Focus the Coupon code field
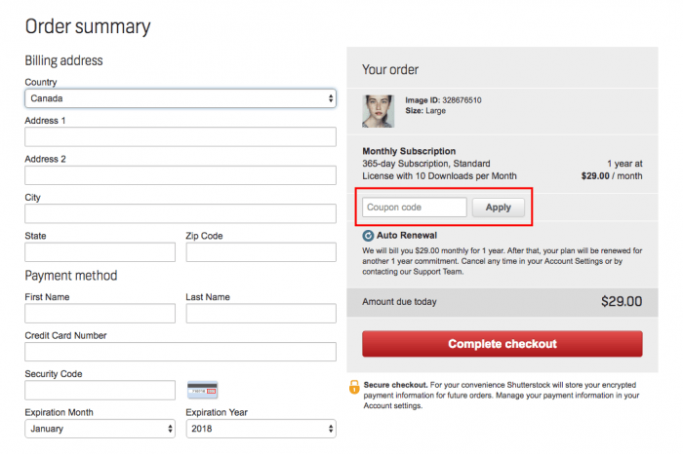The width and height of the screenshot is (683, 454). 415,208
